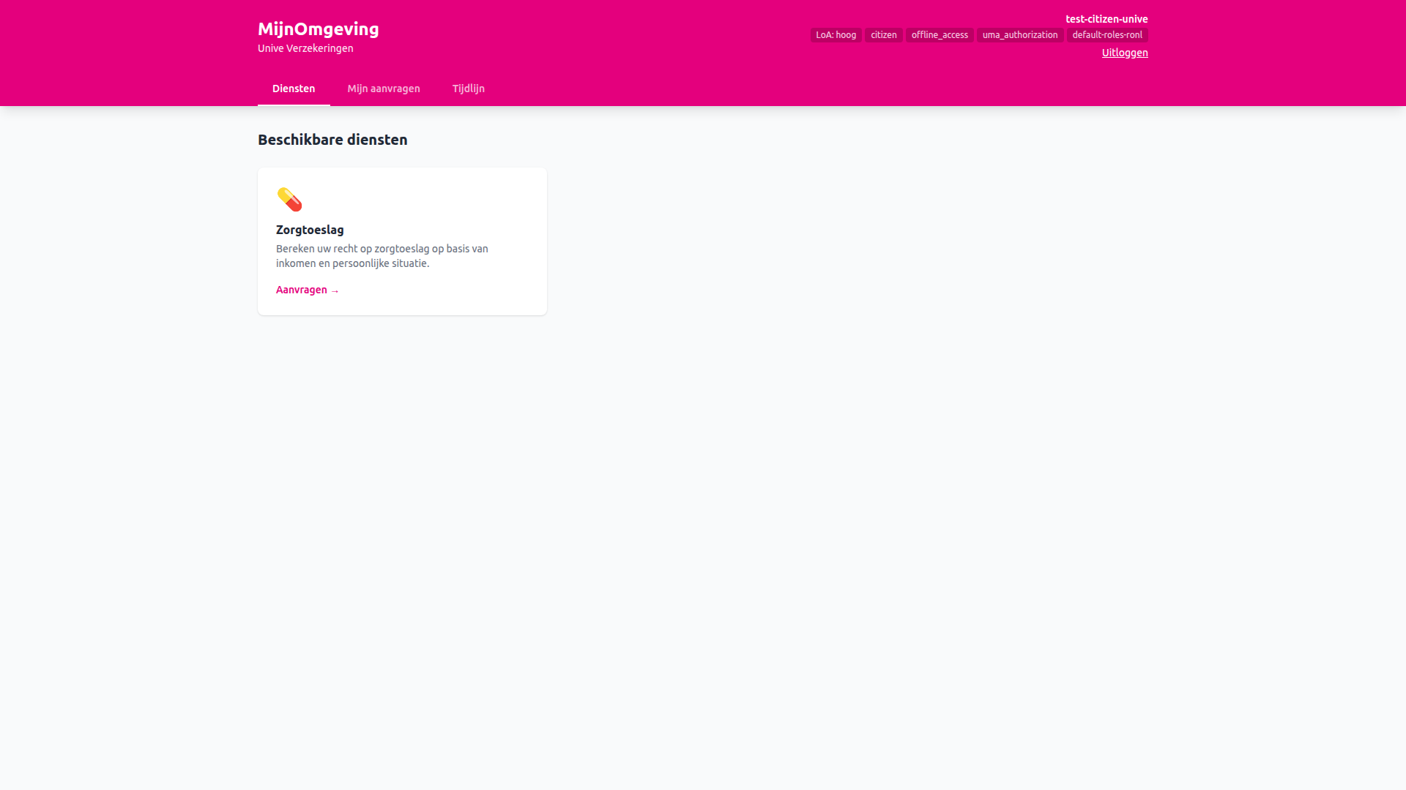Click the username test-citizen-unive
This screenshot has width=1406, height=790.
(1107, 19)
